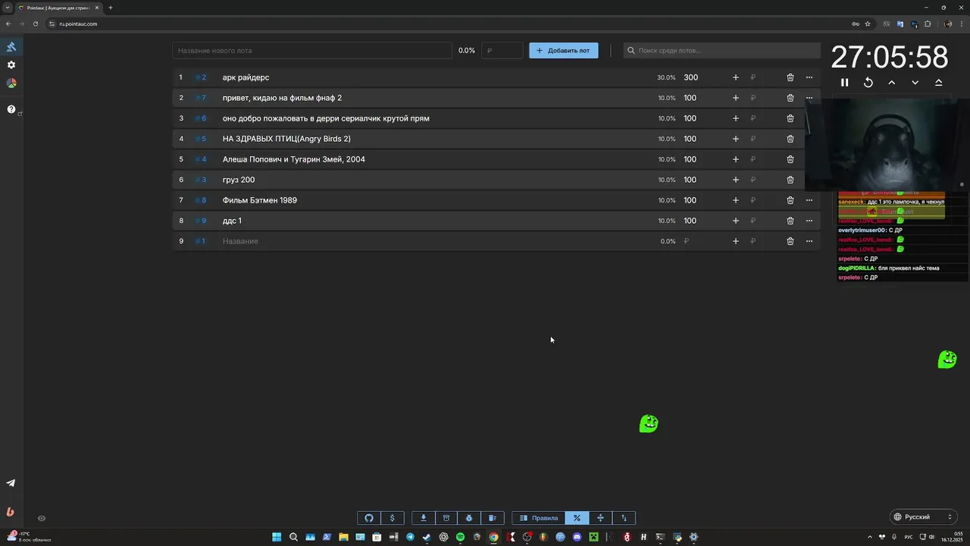Screen dimensions: 970x546
Task: Click the clear all lots icon
Action: [x=493, y=518]
